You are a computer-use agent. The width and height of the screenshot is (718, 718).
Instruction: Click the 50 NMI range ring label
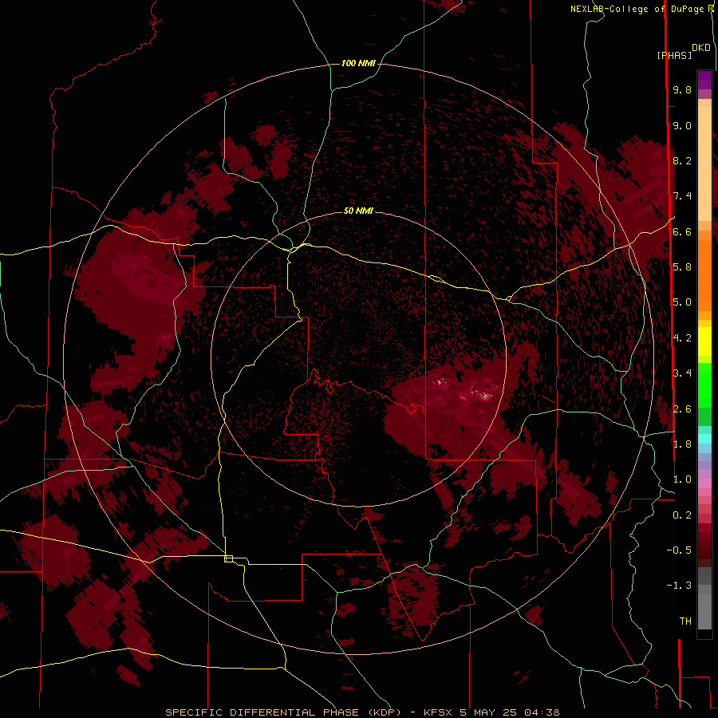358,211
